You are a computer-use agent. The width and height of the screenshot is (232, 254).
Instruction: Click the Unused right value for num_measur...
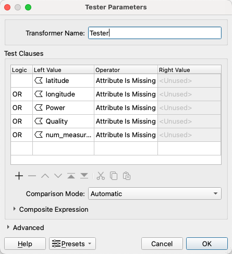[x=189, y=135]
